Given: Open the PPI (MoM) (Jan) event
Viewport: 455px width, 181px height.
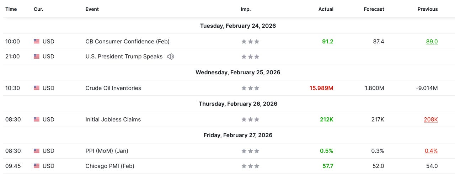Looking at the screenshot, I should (107, 151).
